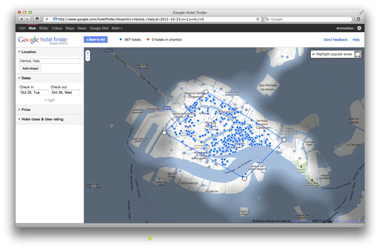Viewport: 380px width, 249px height.
Task: Go forward with the browser forward arrow
Action: pyautogui.click(x=28, y=19)
